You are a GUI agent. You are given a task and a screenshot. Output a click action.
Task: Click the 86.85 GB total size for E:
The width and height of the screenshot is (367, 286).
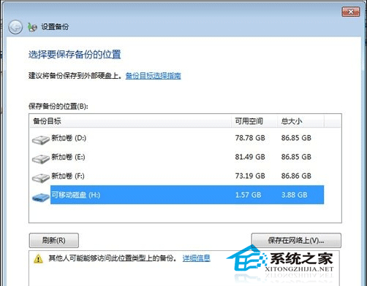pos(296,157)
